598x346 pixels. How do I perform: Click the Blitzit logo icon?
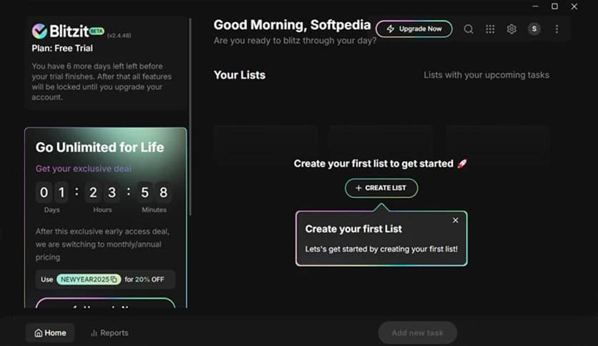39,31
